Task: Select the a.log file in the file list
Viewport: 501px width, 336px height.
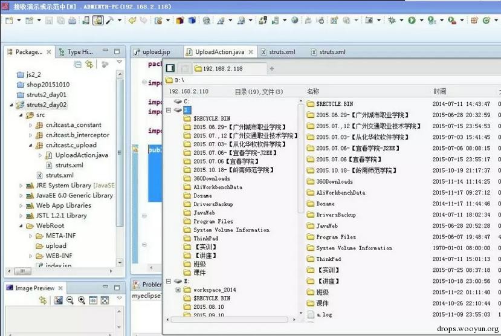Action: (x=324, y=315)
